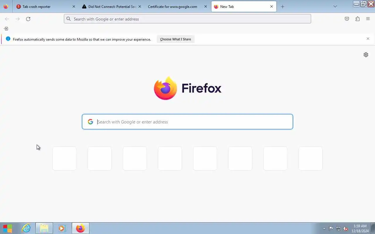Close the New Tab tab
The image size is (375, 234).
coord(272,6)
